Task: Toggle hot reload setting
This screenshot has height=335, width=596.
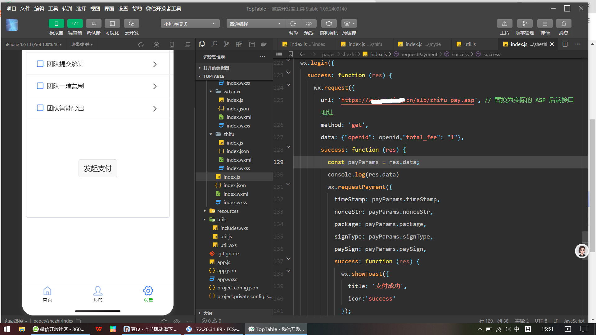Action: 82,45
